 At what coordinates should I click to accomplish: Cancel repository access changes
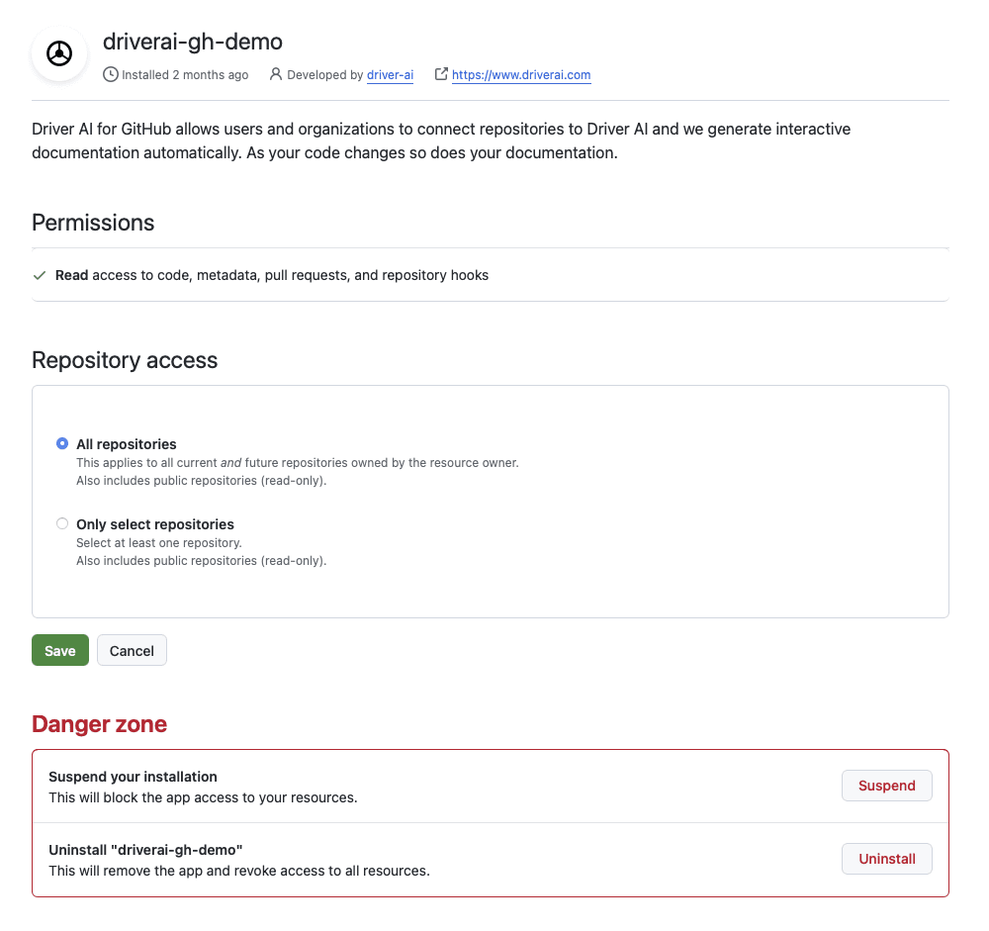(132, 650)
